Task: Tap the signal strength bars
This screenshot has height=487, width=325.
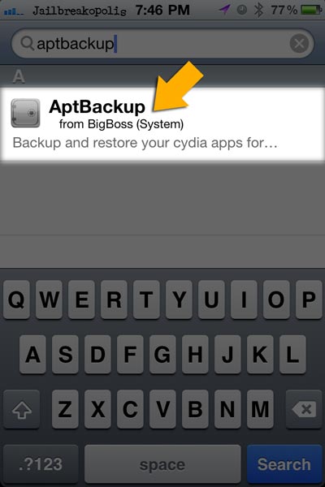Action: pyautogui.click(x=14, y=12)
